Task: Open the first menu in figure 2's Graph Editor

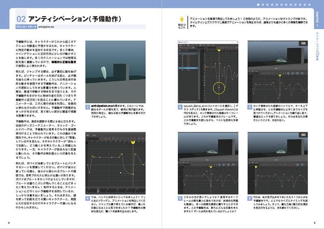Action: click(180, 45)
